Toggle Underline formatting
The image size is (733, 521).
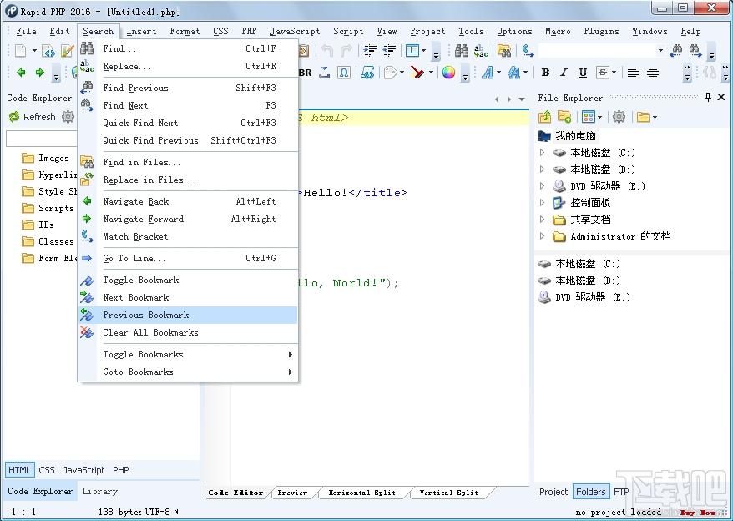[x=583, y=73]
